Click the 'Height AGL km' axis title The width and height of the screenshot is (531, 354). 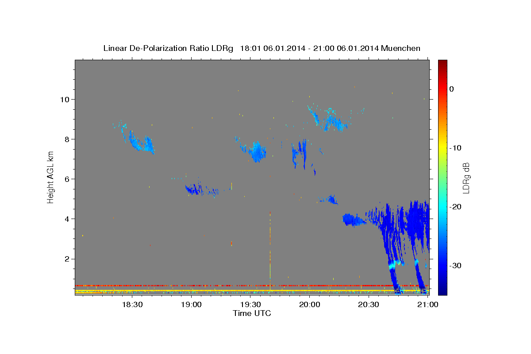pos(51,177)
